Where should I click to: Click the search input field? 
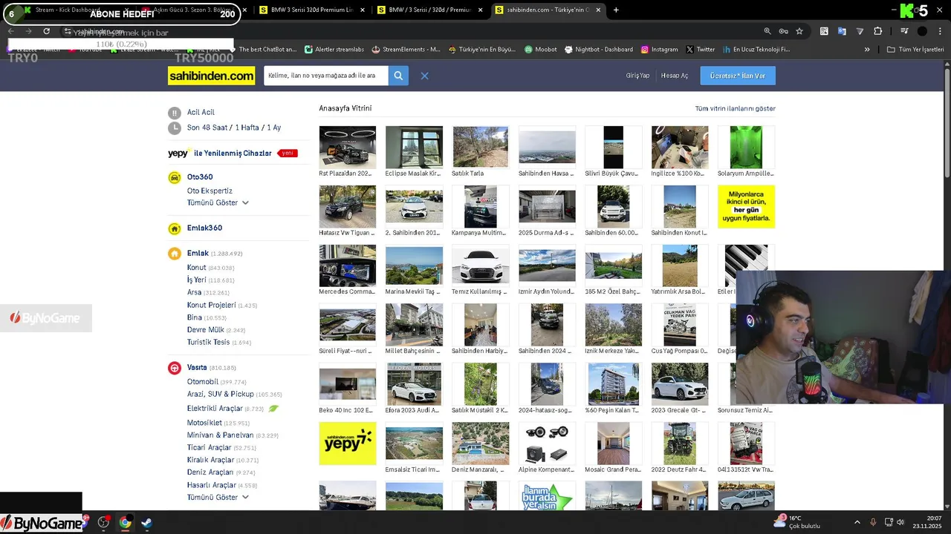[x=325, y=76]
